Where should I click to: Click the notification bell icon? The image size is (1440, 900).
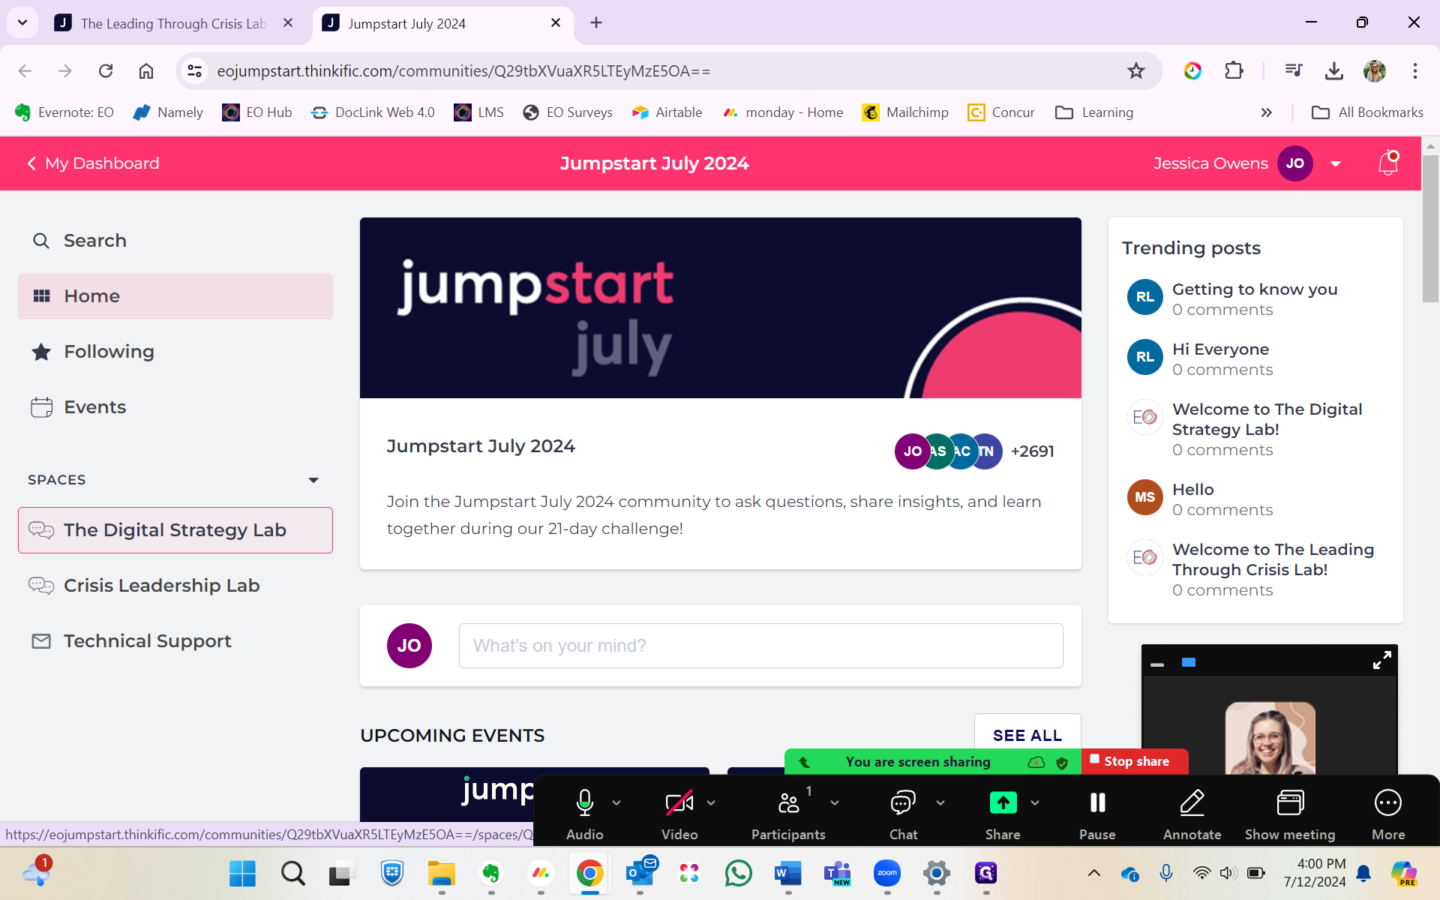coord(1388,163)
